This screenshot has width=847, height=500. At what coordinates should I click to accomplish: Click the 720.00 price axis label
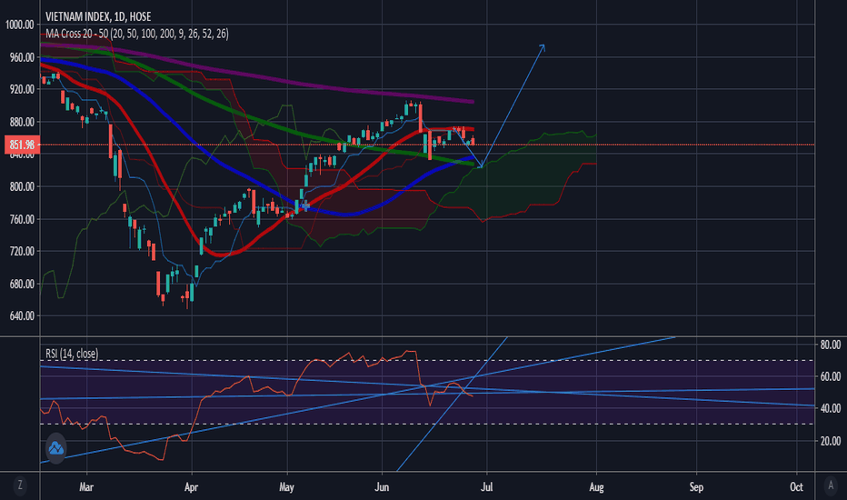point(22,251)
